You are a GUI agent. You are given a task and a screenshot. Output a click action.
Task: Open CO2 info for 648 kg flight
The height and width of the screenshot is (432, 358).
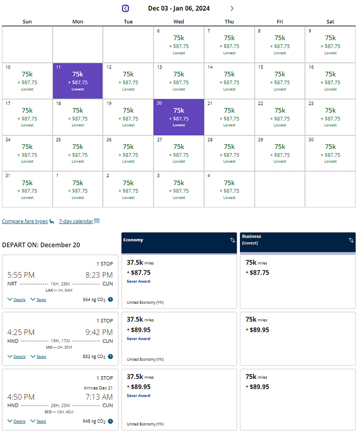pyautogui.click(x=110, y=421)
